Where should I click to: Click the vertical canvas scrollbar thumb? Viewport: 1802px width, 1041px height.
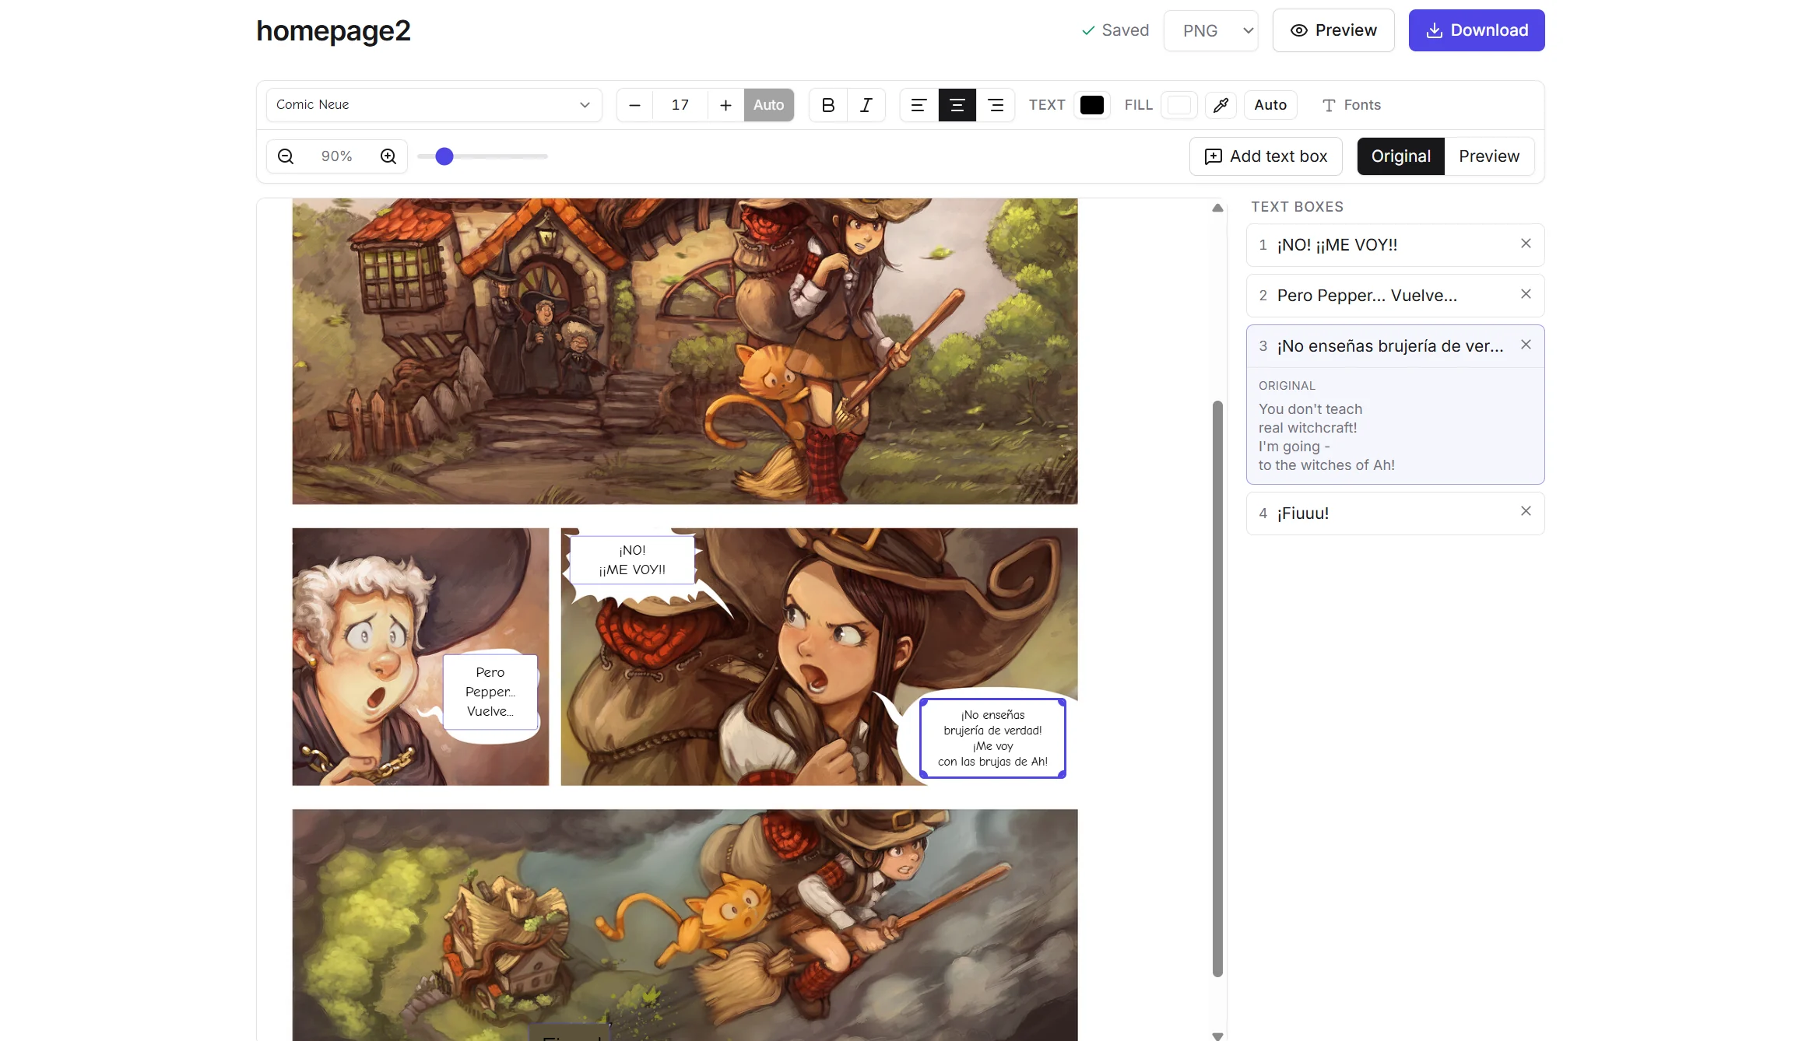[x=1217, y=689]
